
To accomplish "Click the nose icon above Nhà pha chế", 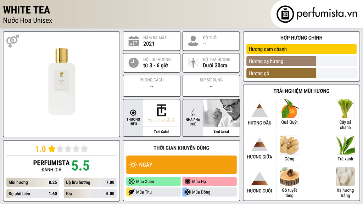I will coord(192,113).
